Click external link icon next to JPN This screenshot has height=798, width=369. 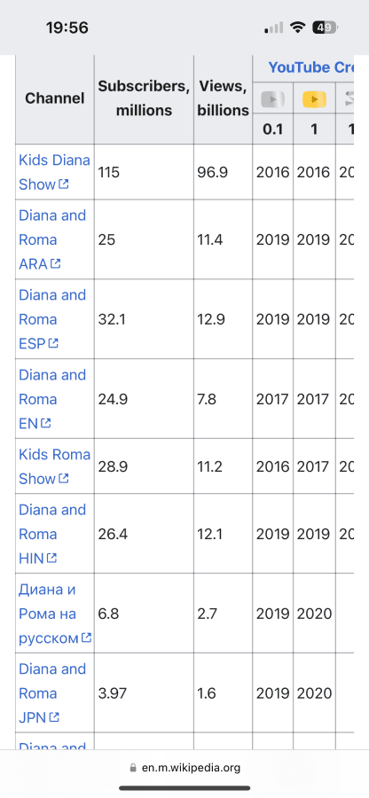(54, 717)
